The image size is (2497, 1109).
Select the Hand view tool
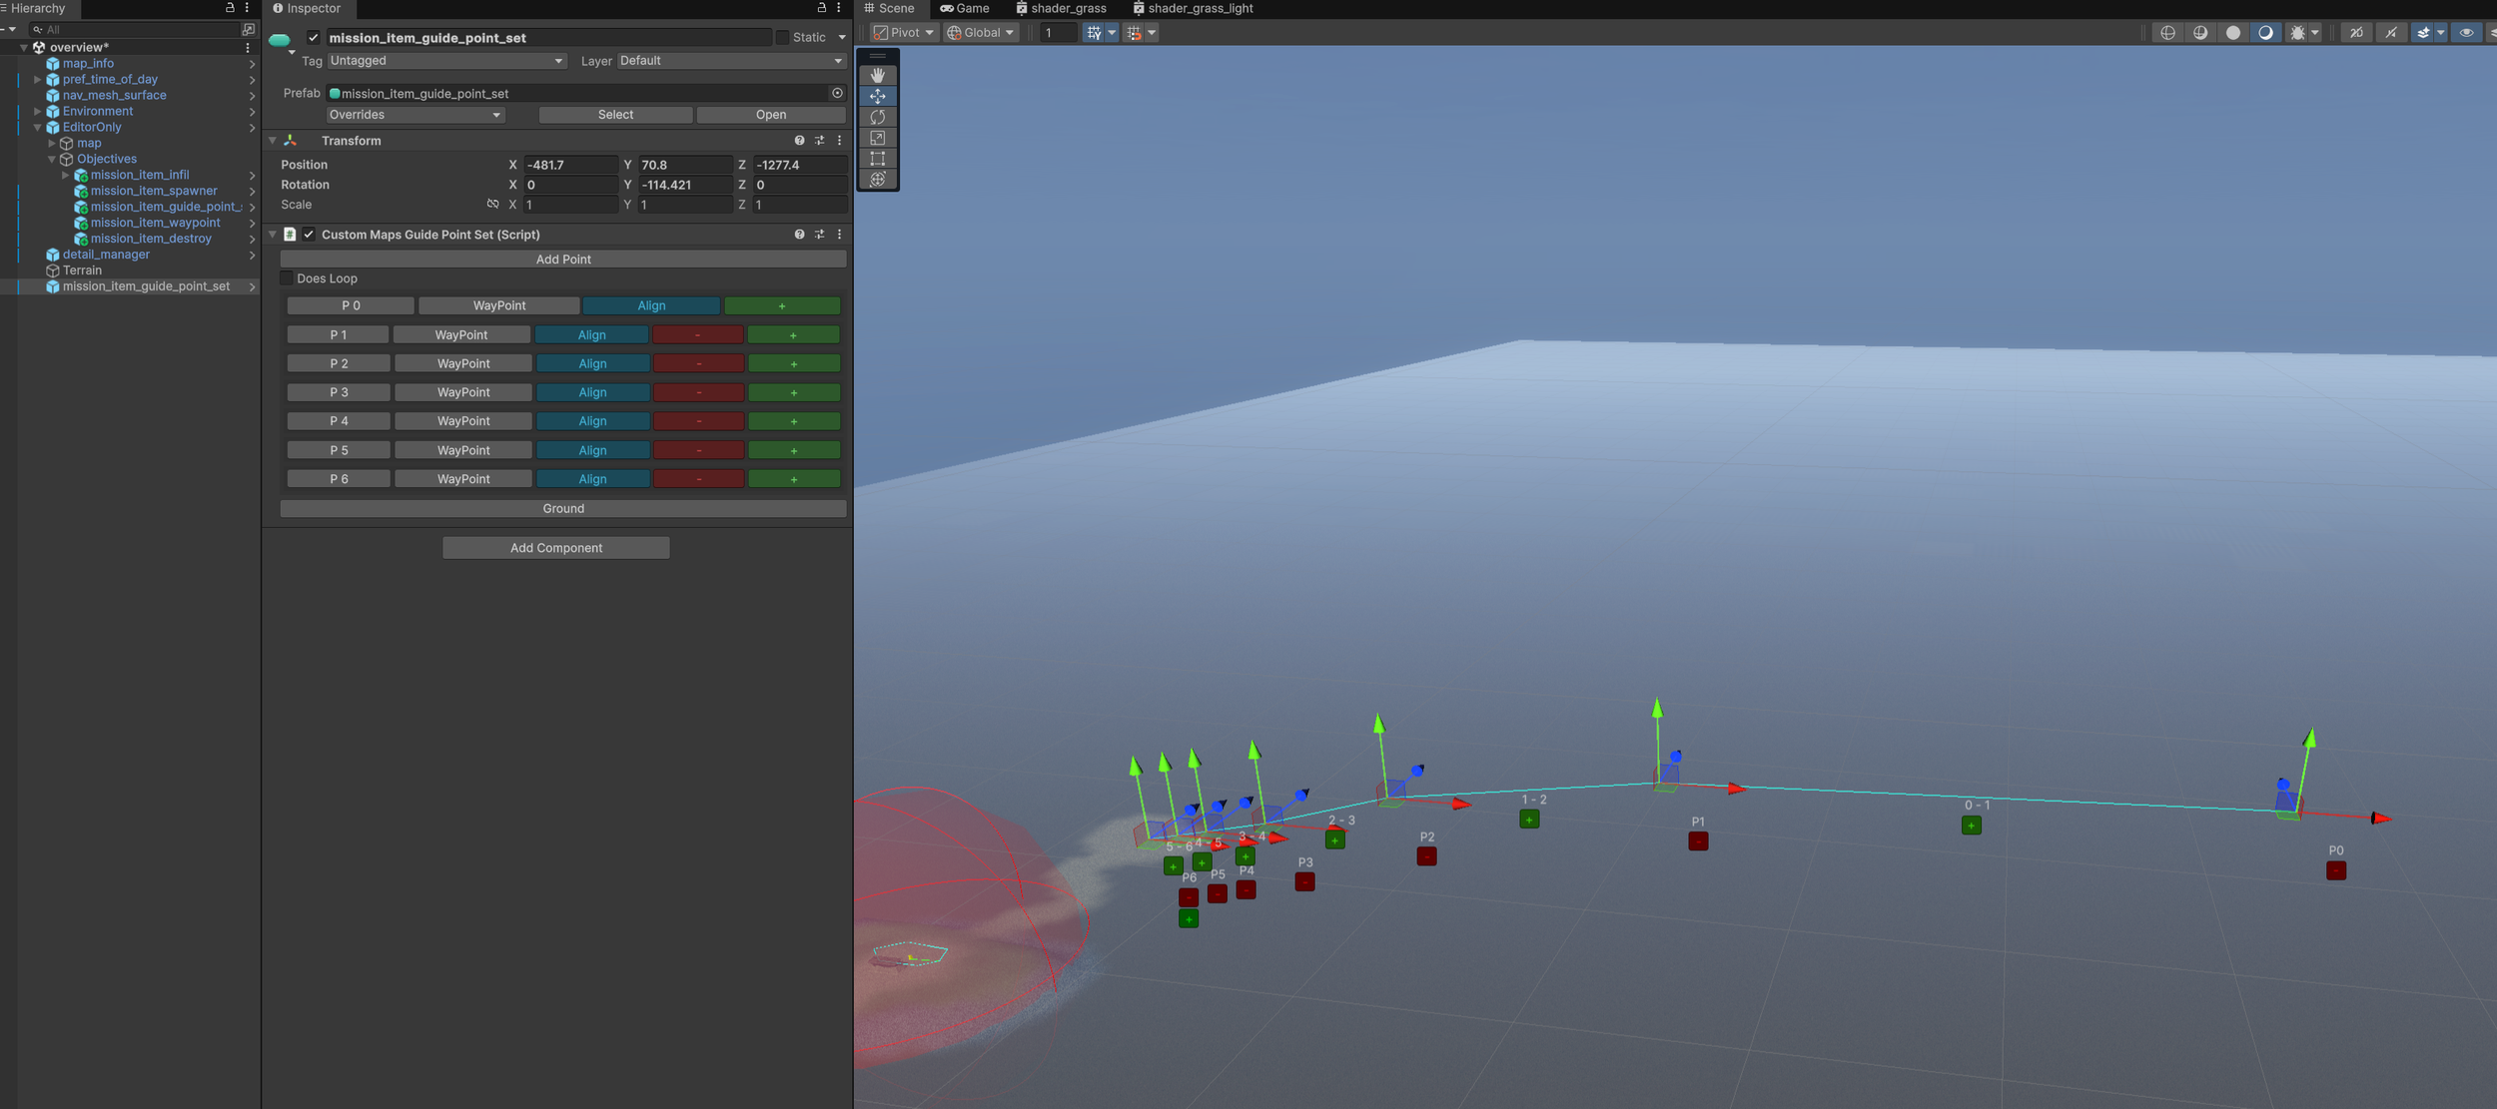click(x=877, y=75)
